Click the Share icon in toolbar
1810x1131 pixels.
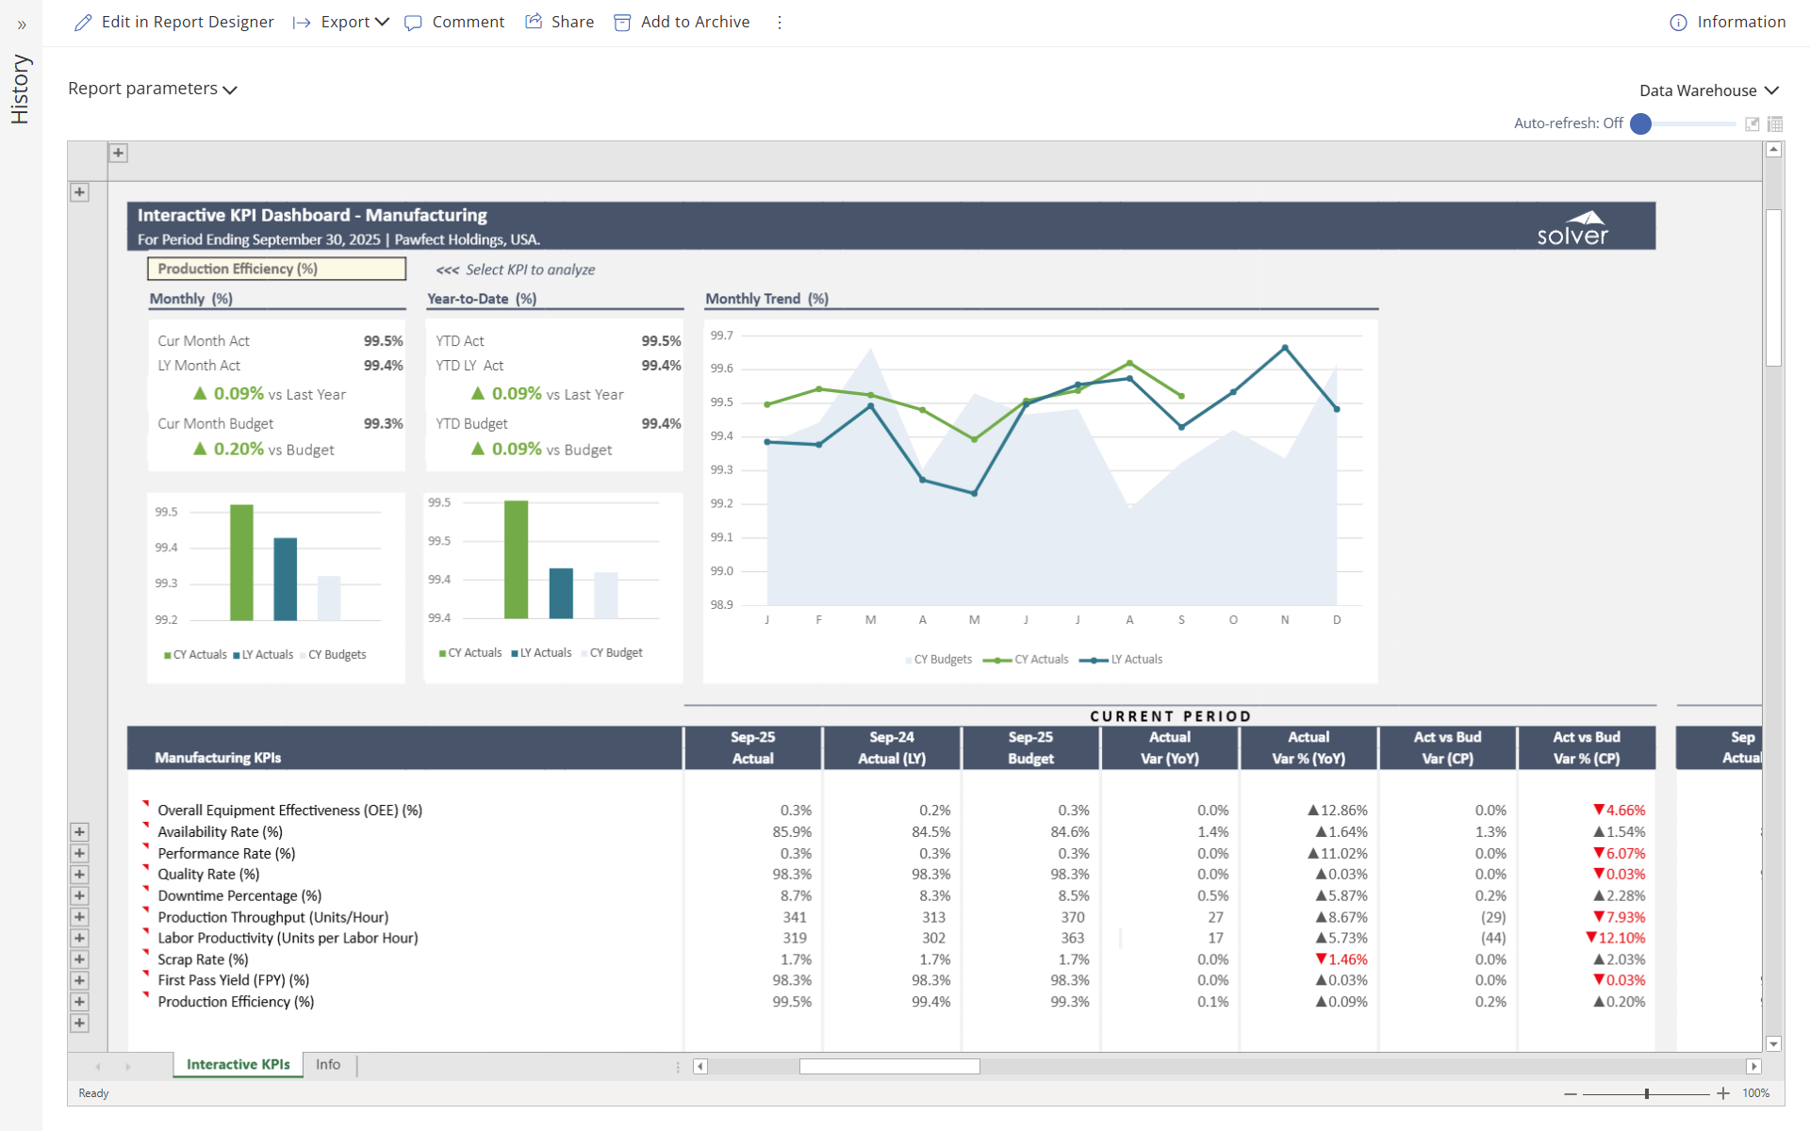point(534,22)
